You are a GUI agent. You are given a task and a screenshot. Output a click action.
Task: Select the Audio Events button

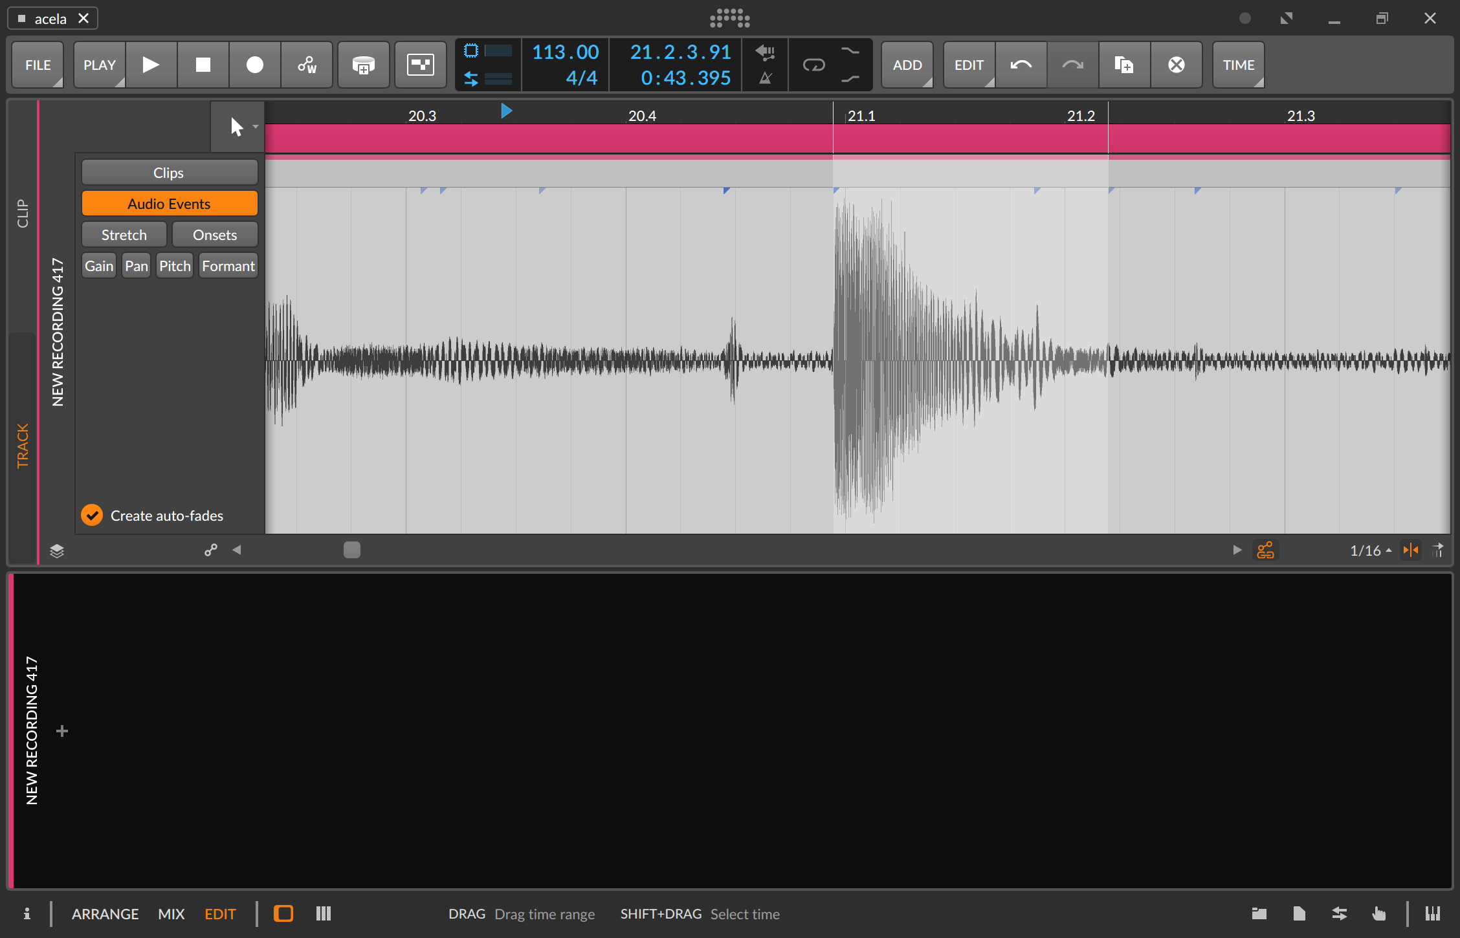(170, 204)
